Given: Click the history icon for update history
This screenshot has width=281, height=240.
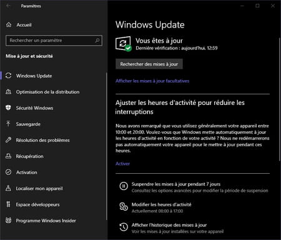Looking at the screenshot, I should (124, 227).
